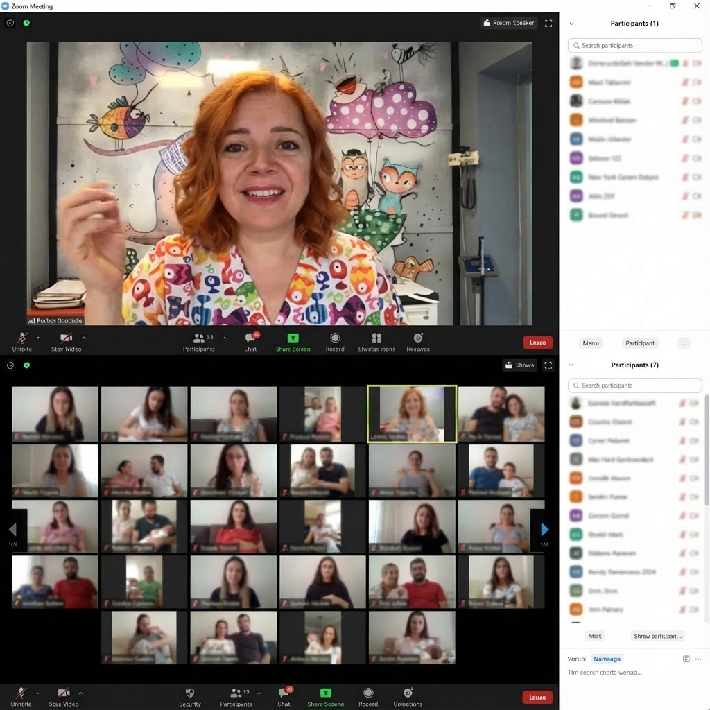
Task: Open the Shows view button
Action: tap(519, 365)
